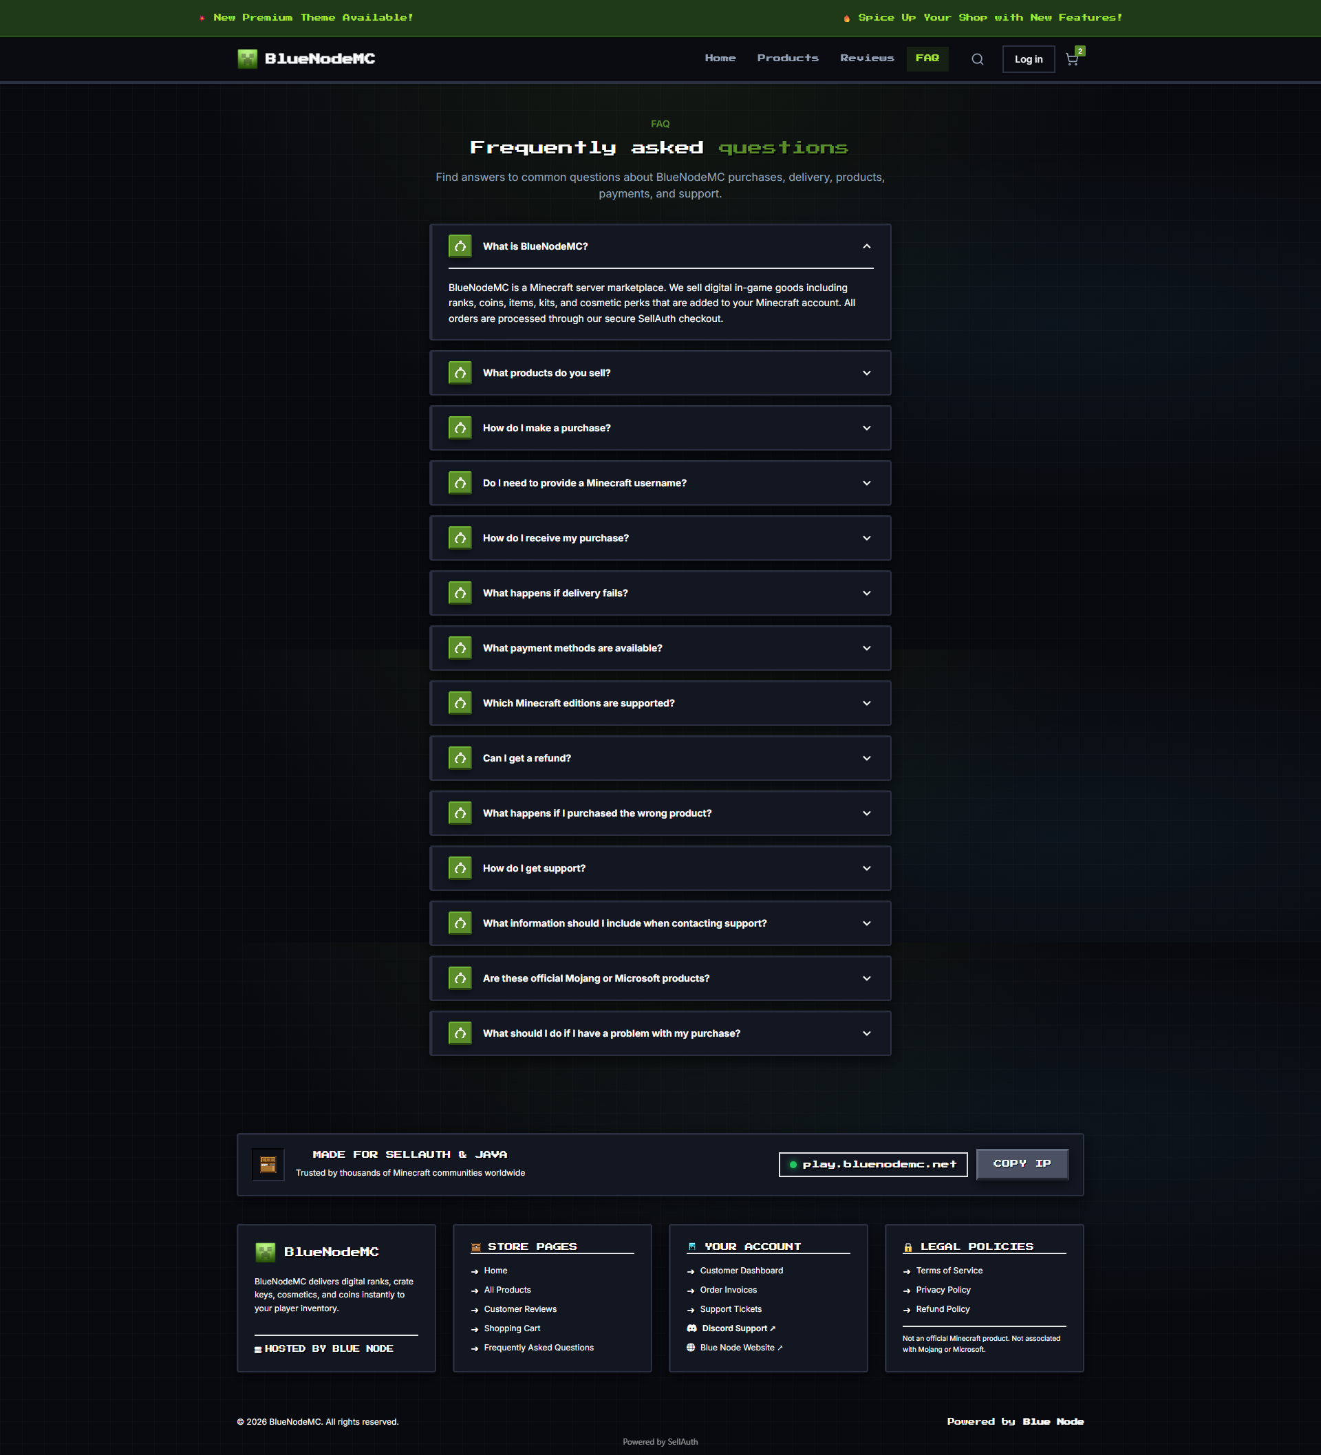Click the lock icon by Legal Policies
Viewport: 1321px width, 1455px height.
[x=908, y=1247]
